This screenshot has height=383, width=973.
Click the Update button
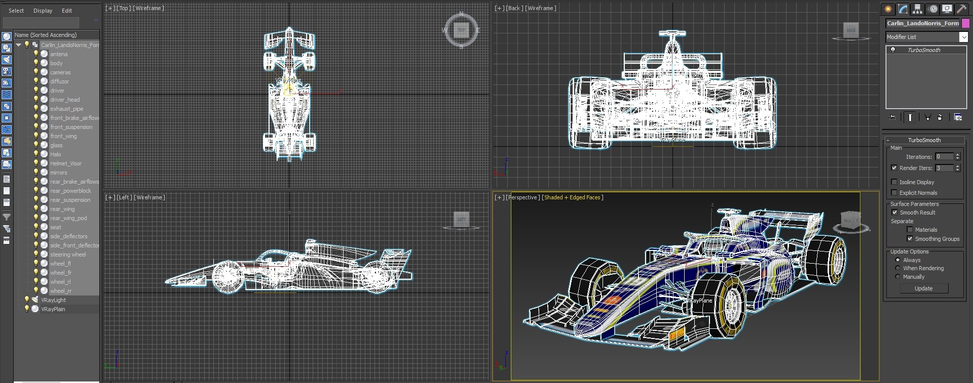(924, 288)
